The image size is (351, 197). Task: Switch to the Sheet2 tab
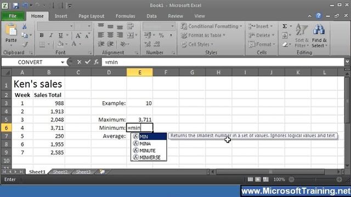coord(60,172)
